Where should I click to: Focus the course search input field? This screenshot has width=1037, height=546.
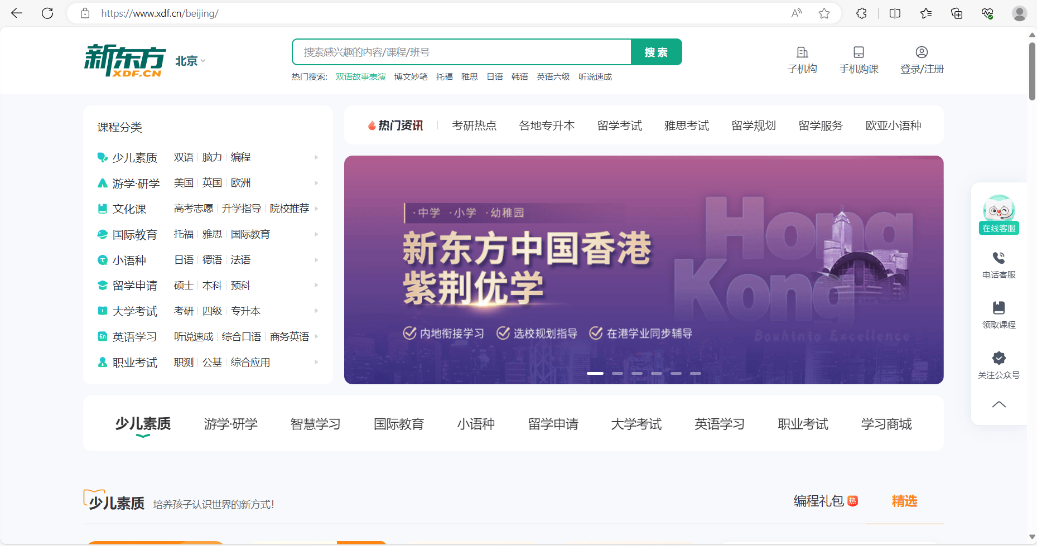[x=461, y=52]
